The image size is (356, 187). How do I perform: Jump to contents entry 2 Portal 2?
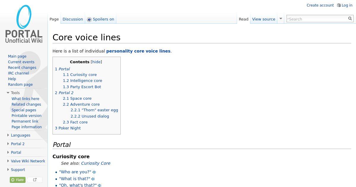tap(64, 93)
